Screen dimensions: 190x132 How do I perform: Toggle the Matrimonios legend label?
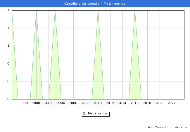tap(97, 113)
